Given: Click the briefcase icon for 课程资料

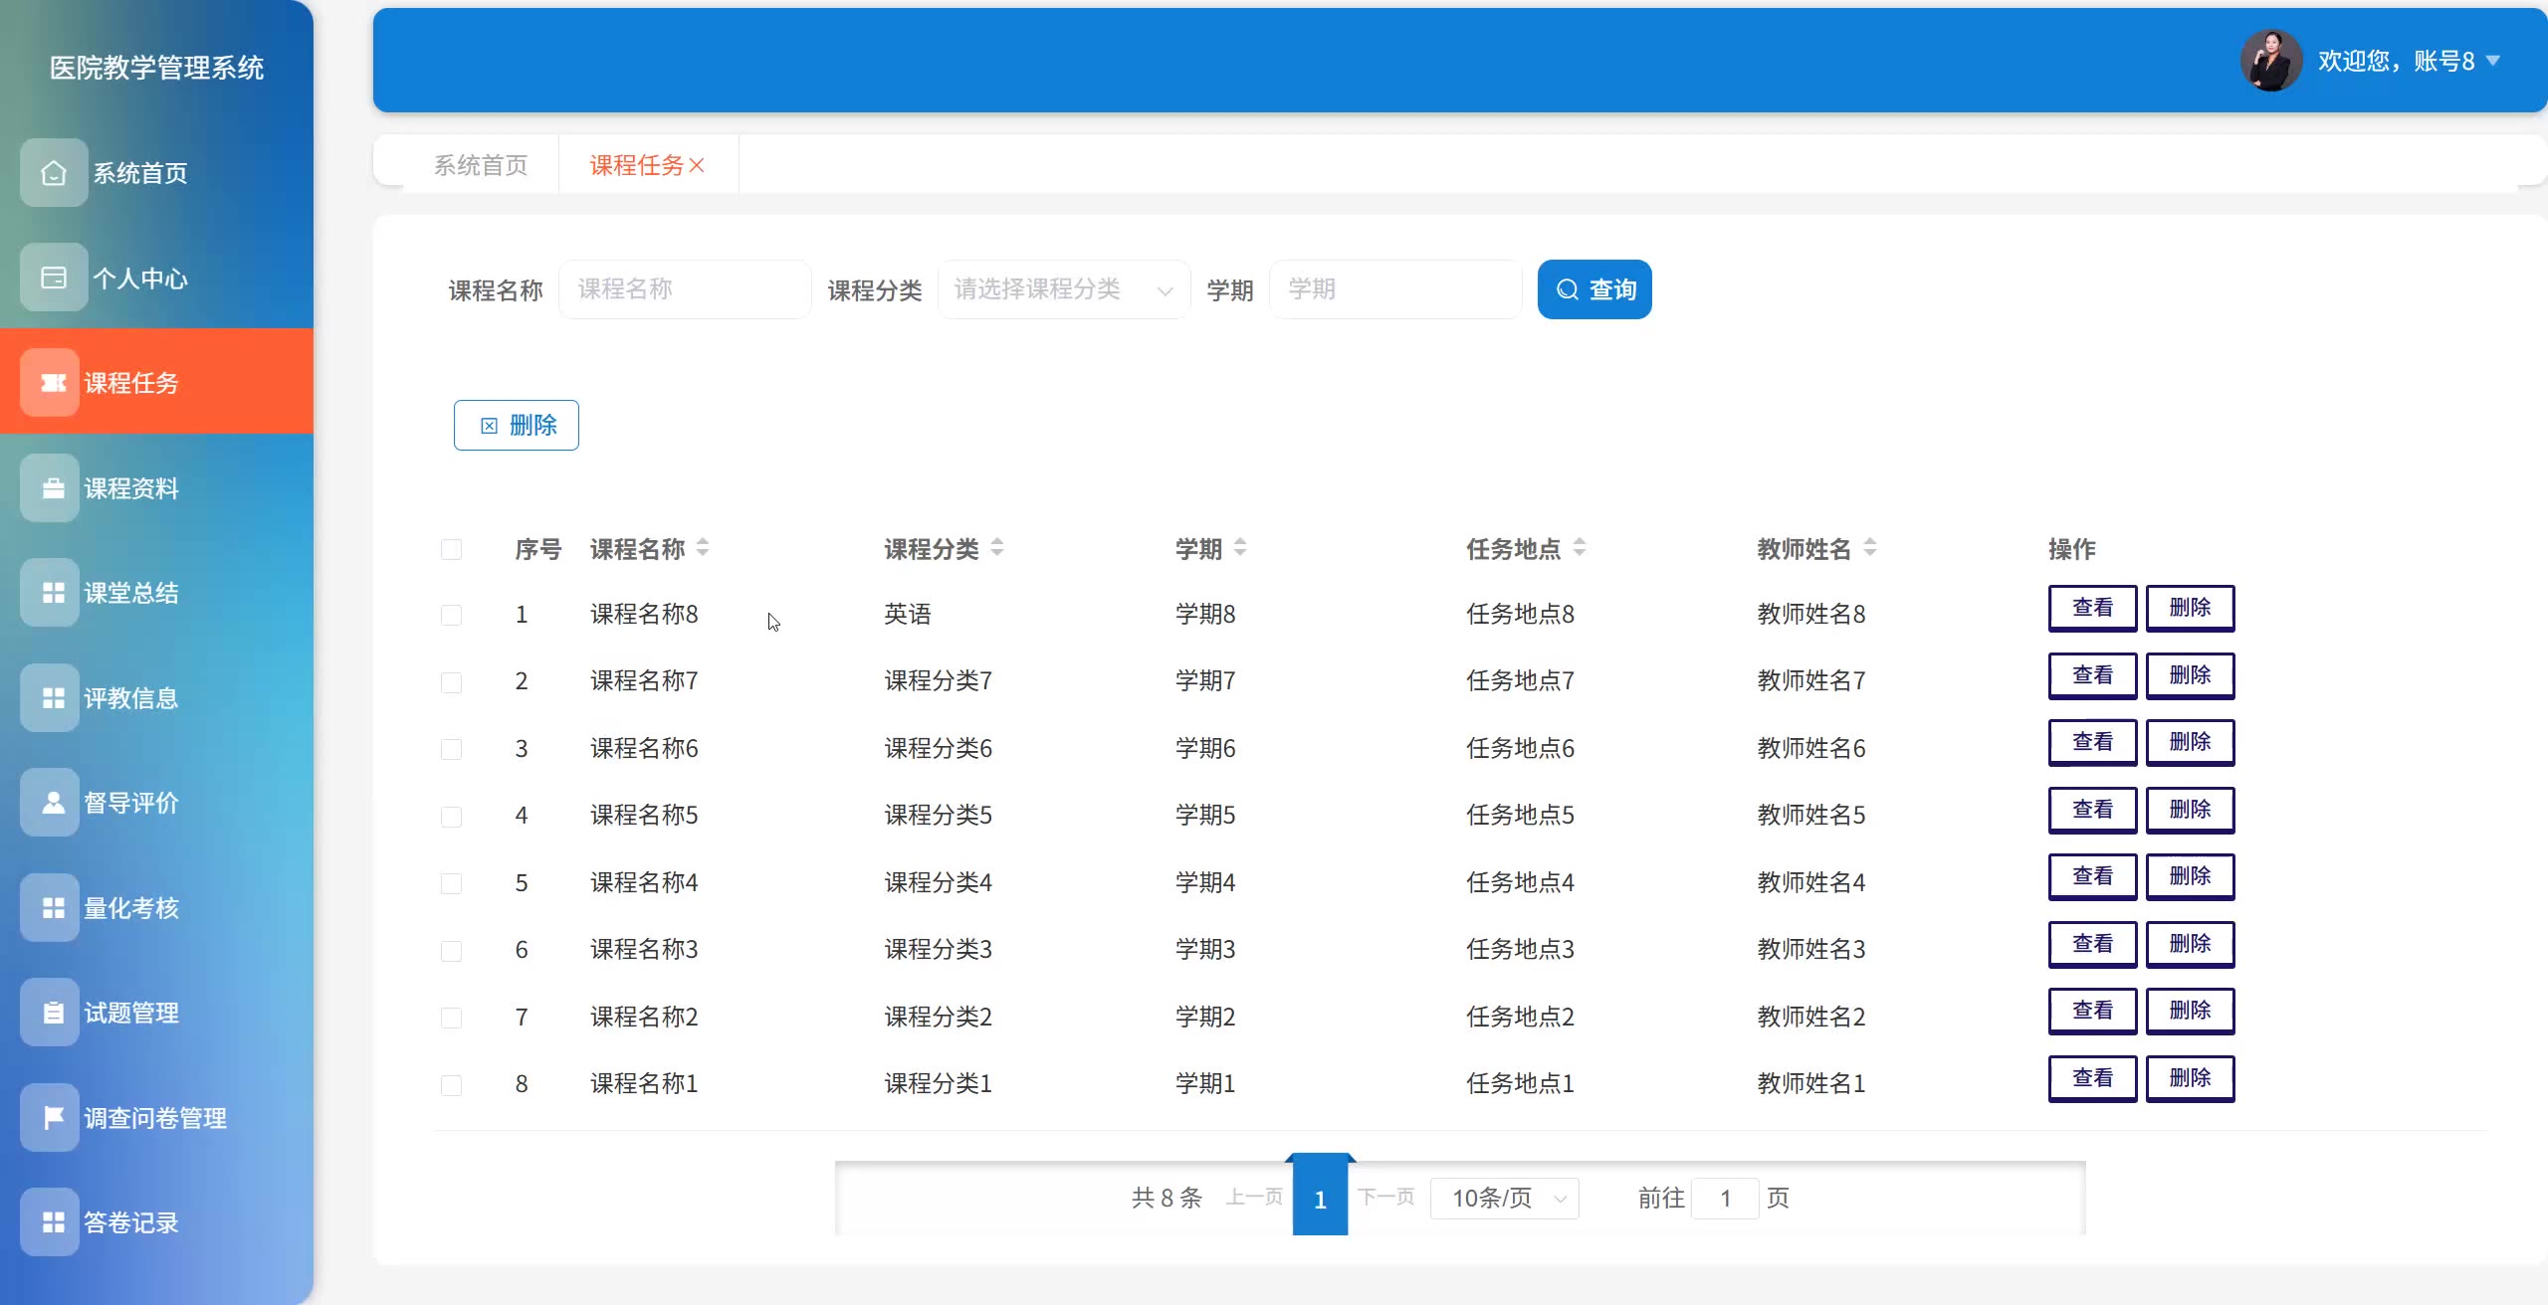Looking at the screenshot, I should pos(54,488).
